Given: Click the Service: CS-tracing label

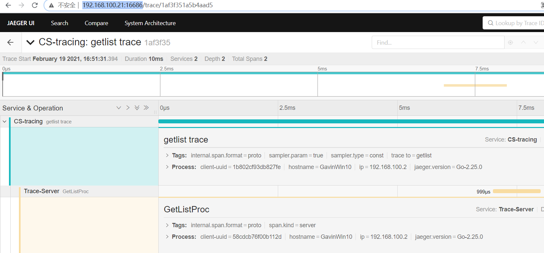Looking at the screenshot, I should click(x=511, y=140).
